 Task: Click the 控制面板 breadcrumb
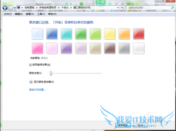(x=30, y=8)
